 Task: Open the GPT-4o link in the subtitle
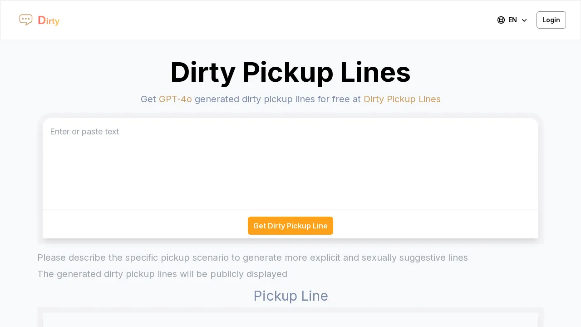(x=175, y=99)
